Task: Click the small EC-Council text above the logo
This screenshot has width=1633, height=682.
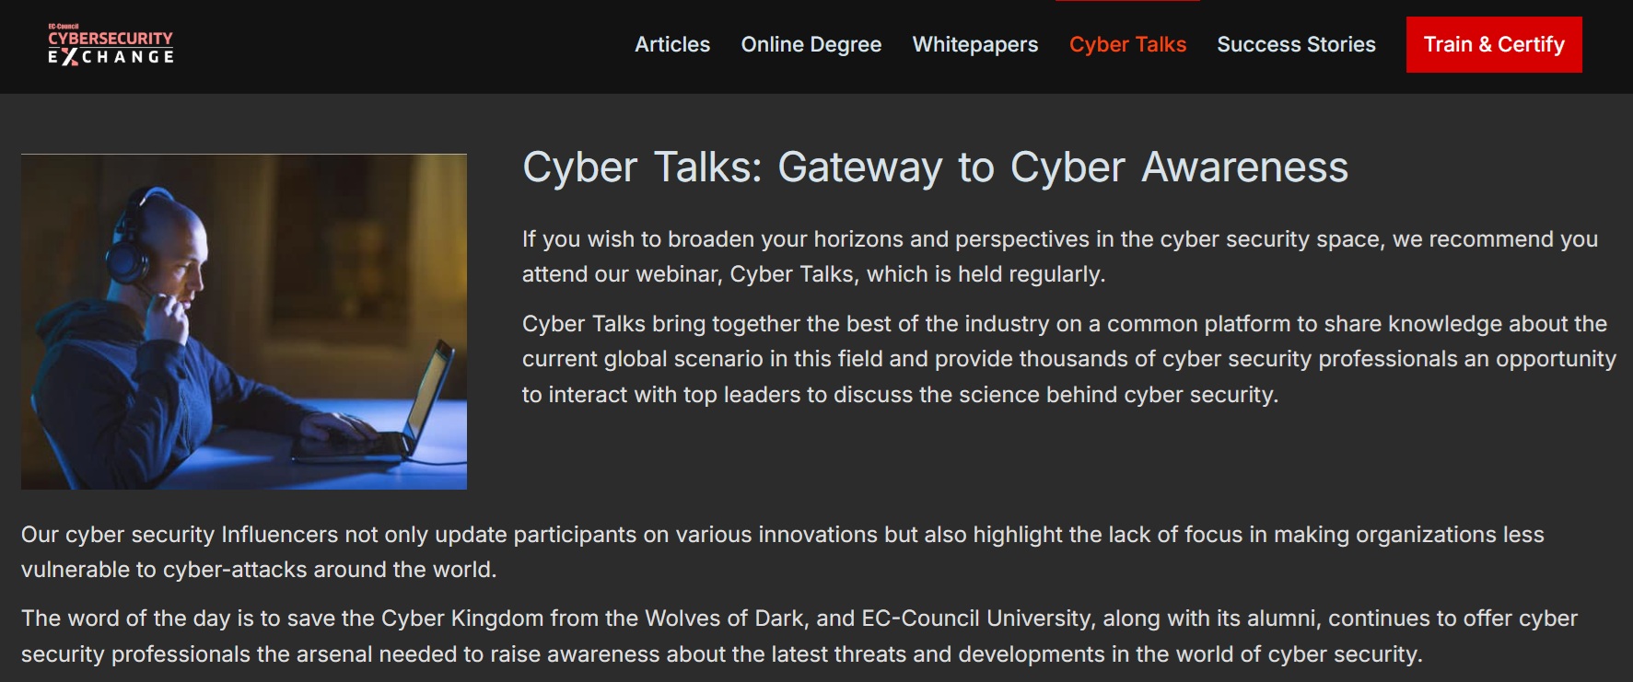Action: (x=64, y=27)
